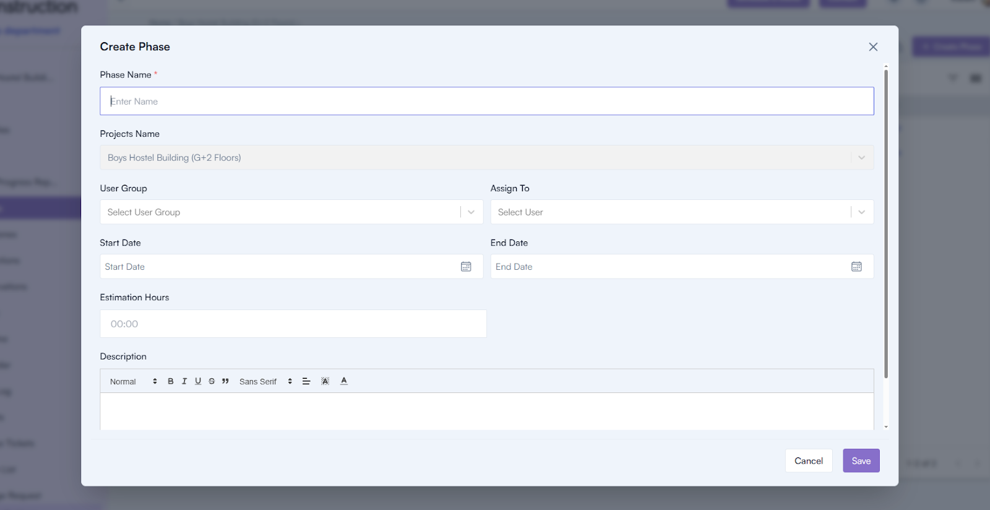This screenshot has height=510, width=990.
Task: Open text background color picker
Action: [x=325, y=381]
